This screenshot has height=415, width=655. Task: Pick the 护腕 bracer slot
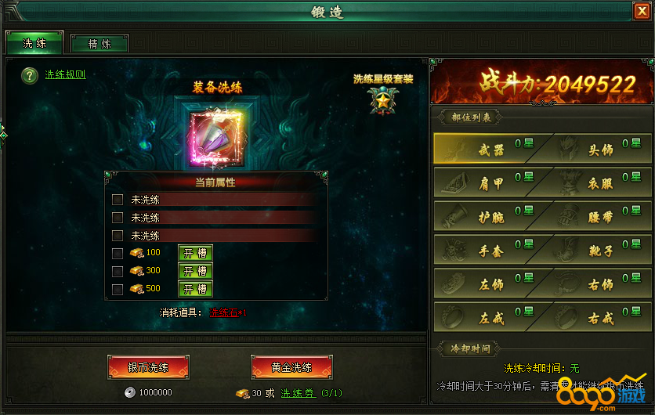[489, 216]
